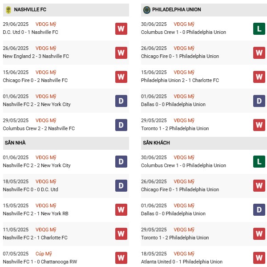Image resolution: width=267 pixels, height=267 pixels.
Task: Open the match Philadelphia Union 2-1 Charlotte FC
Action: click(180, 80)
